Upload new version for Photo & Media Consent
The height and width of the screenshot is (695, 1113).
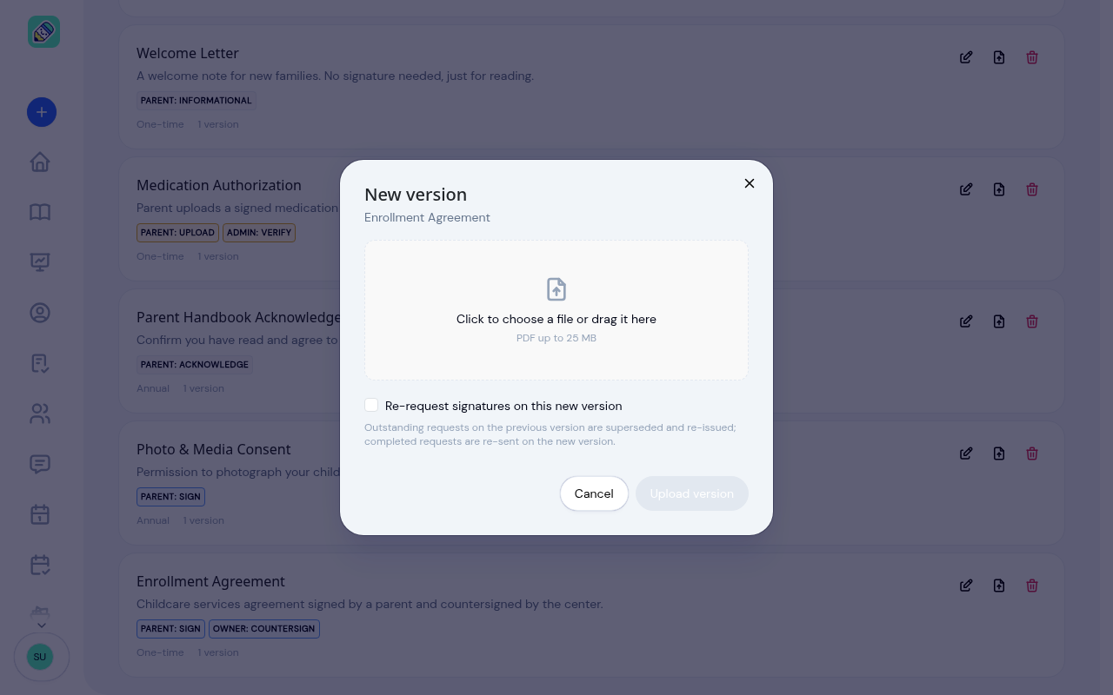[999, 453]
